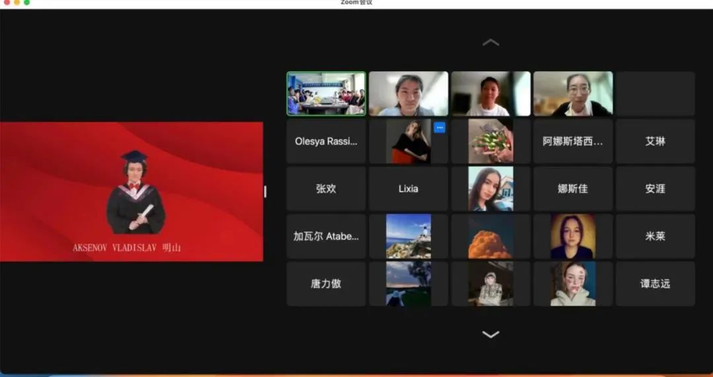Click the shared screen graduation slide
The image size is (713, 377).
[x=131, y=191]
